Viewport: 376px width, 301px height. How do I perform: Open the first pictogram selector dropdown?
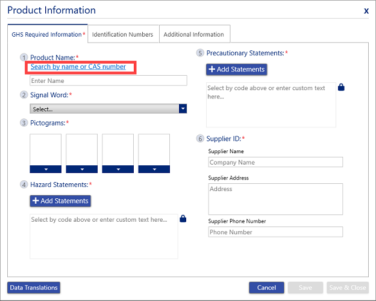46,169
